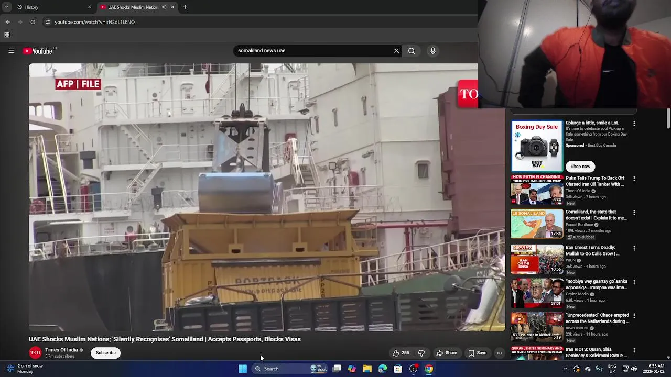Go back in browser history
671x377 pixels.
pyautogui.click(x=7, y=22)
